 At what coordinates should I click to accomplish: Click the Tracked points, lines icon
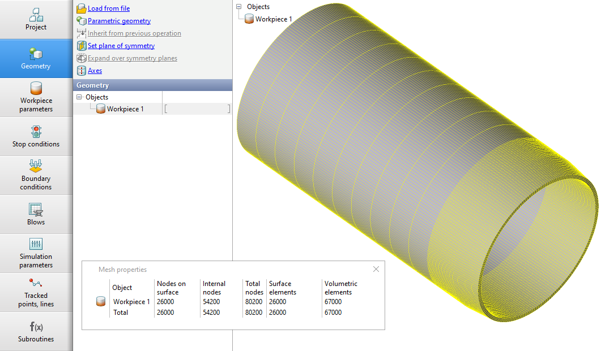pyautogui.click(x=36, y=283)
